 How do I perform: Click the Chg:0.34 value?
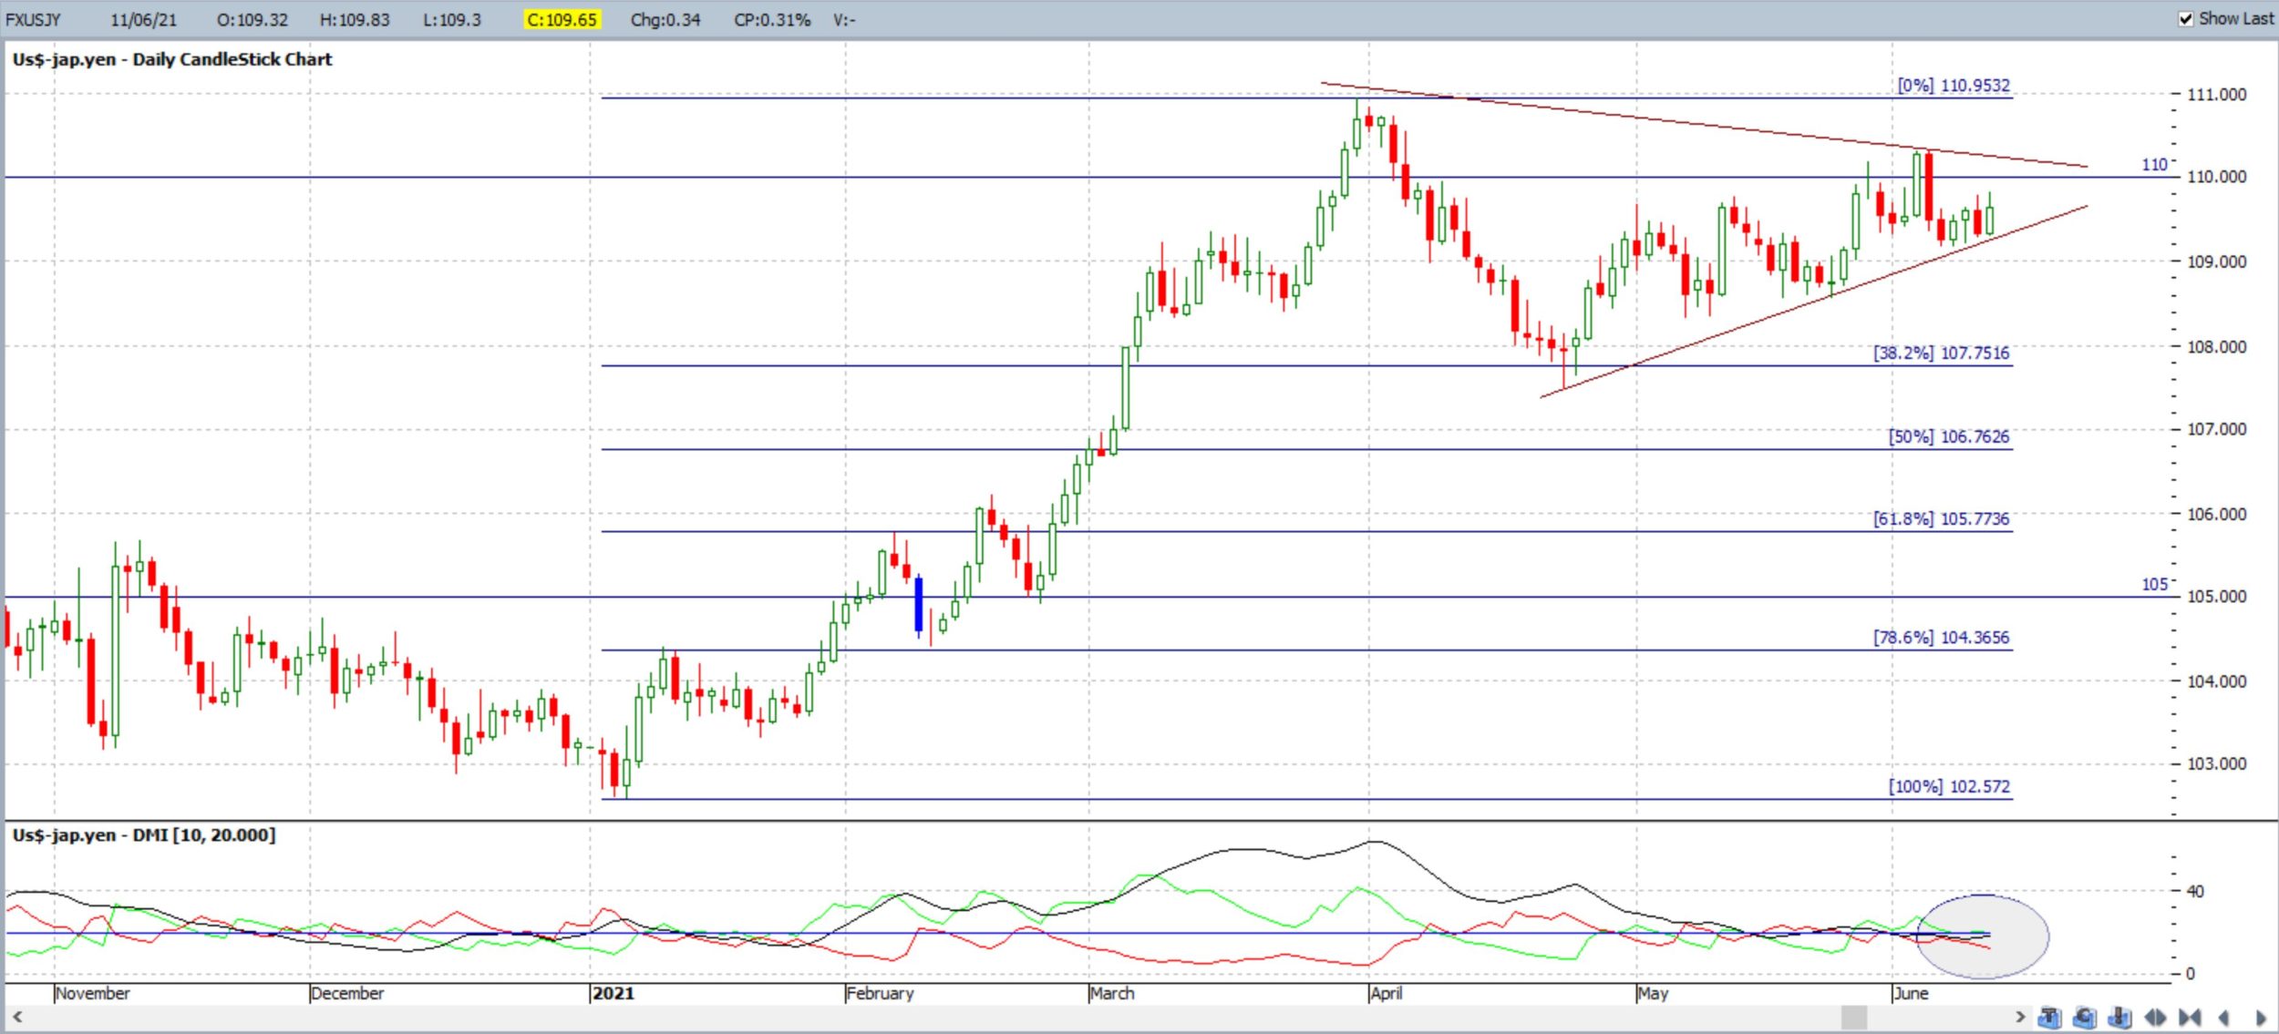(665, 20)
